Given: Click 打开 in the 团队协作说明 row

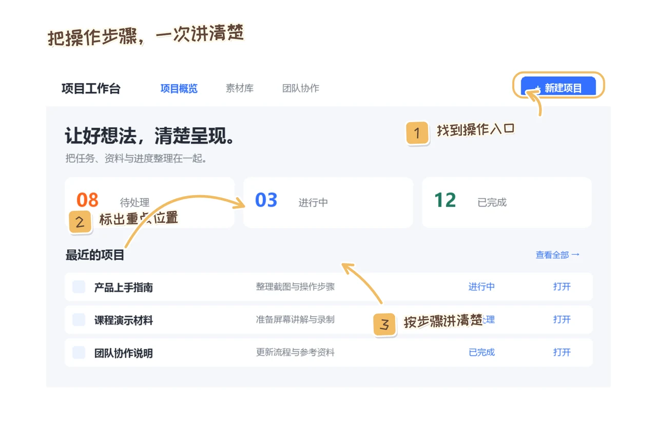Looking at the screenshot, I should [562, 352].
